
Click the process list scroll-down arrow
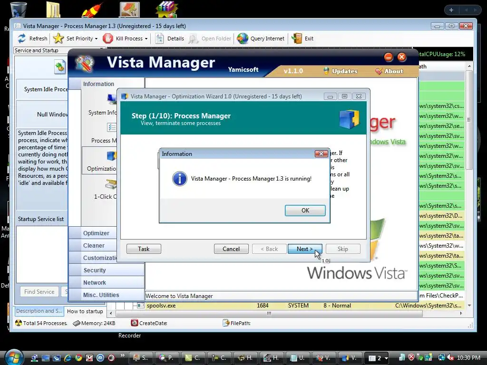(469, 306)
